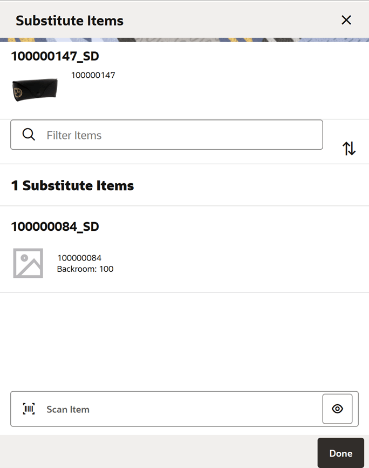Screen dimensions: 369x468
Task: Select the Substitute Items header title
Action: click(70, 20)
